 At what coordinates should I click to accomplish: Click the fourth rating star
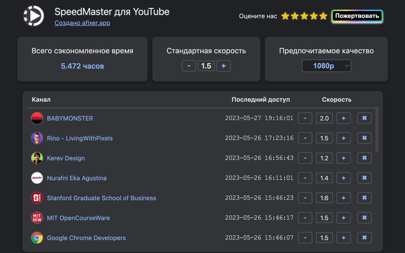314,16
